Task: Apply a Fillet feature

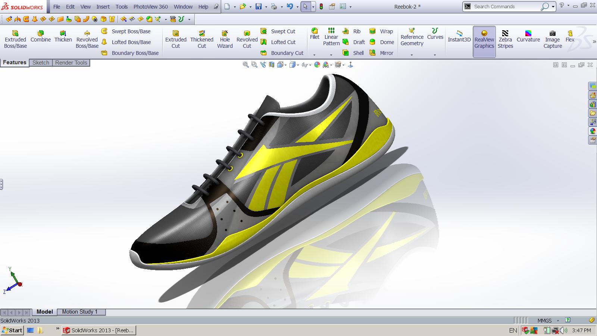Action: click(x=315, y=34)
